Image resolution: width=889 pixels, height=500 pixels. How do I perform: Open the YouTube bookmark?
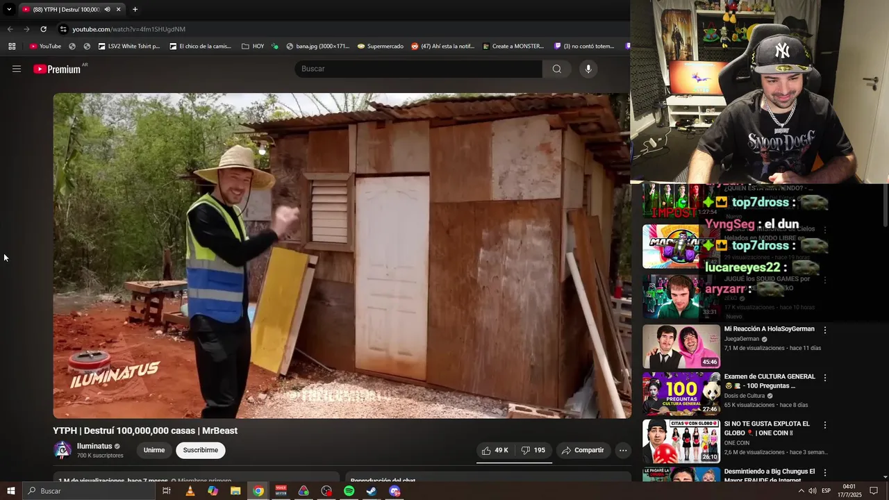coord(45,47)
